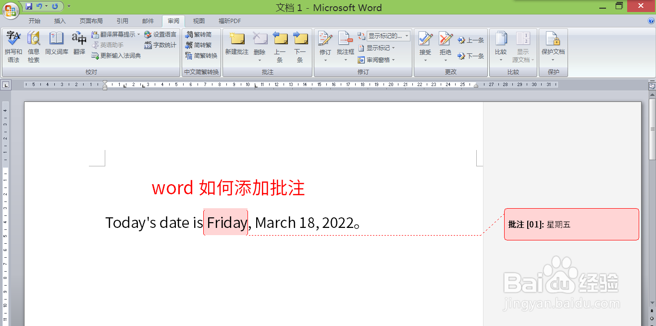Click the right indent marker on ruler

476,85
